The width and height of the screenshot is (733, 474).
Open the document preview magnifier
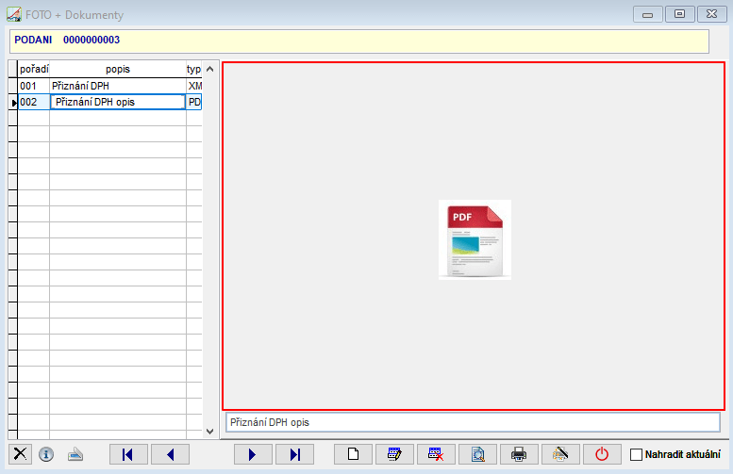click(x=477, y=454)
